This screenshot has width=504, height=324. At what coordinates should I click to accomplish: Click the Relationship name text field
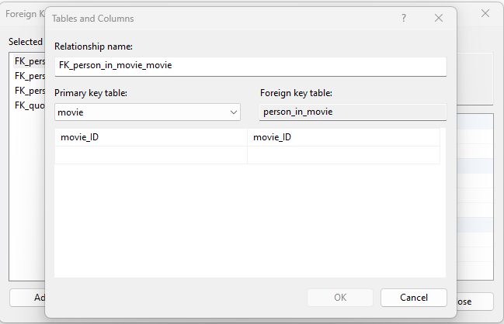tap(250, 66)
